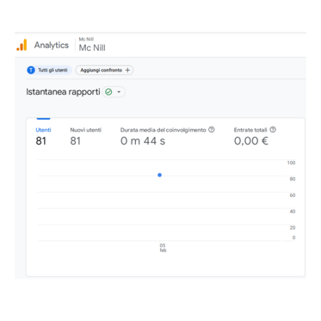Click Aggiungi confronto button

pos(104,70)
